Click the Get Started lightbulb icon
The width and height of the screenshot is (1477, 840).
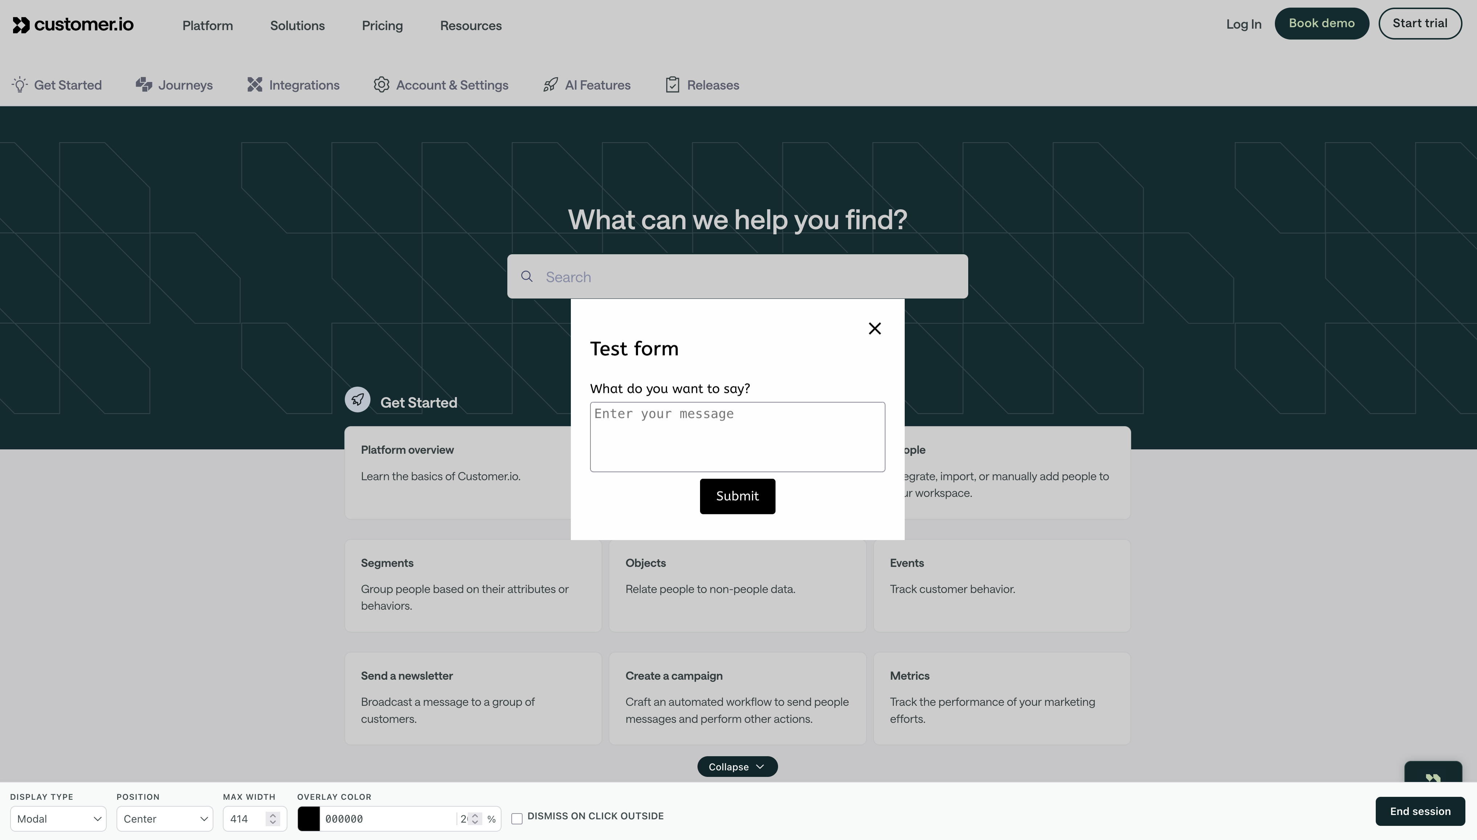20,85
